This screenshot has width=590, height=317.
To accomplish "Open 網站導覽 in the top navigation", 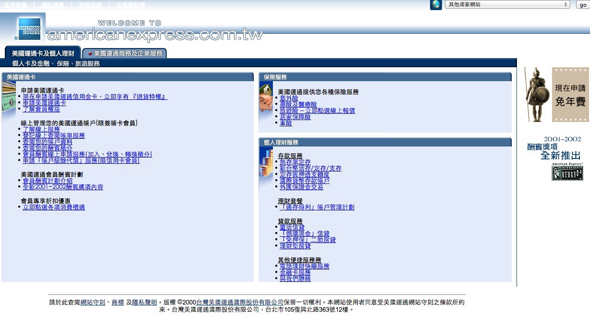I will point(53,5).
